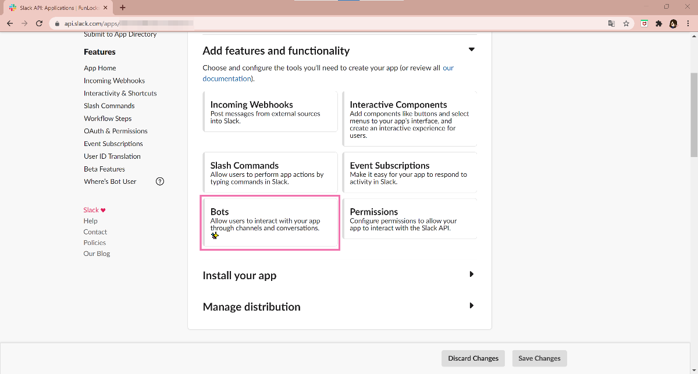Open User ID Translation in sidebar

(x=112, y=156)
